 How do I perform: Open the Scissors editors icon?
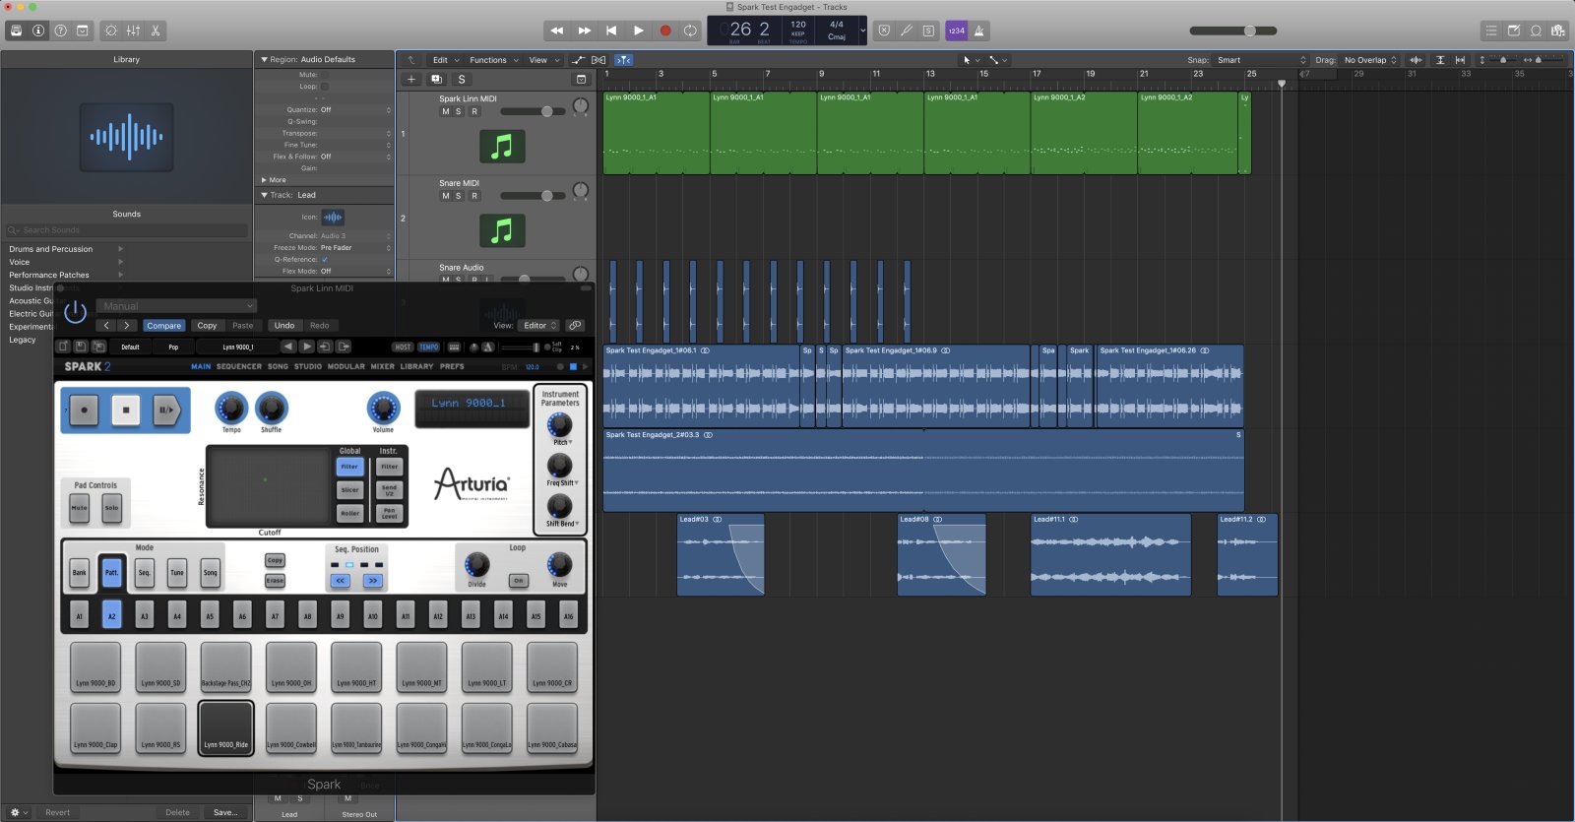[156, 31]
